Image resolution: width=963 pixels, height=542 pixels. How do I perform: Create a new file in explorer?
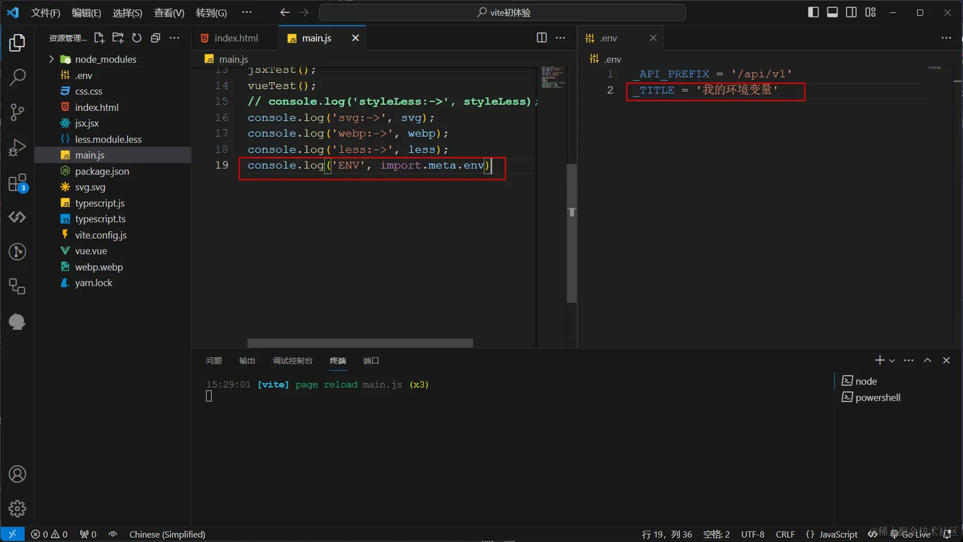pyautogui.click(x=100, y=38)
